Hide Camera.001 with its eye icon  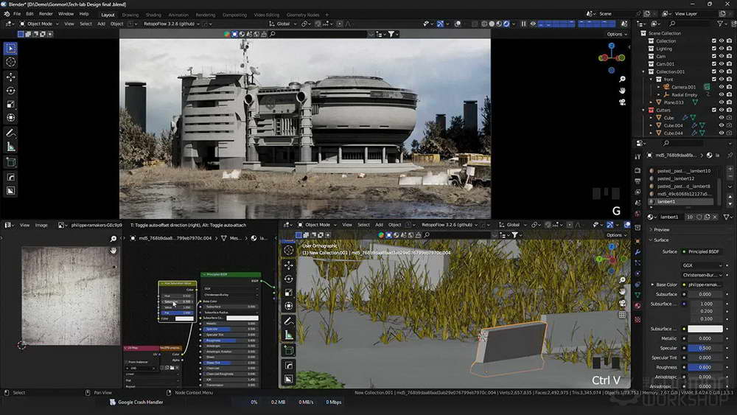click(x=722, y=87)
